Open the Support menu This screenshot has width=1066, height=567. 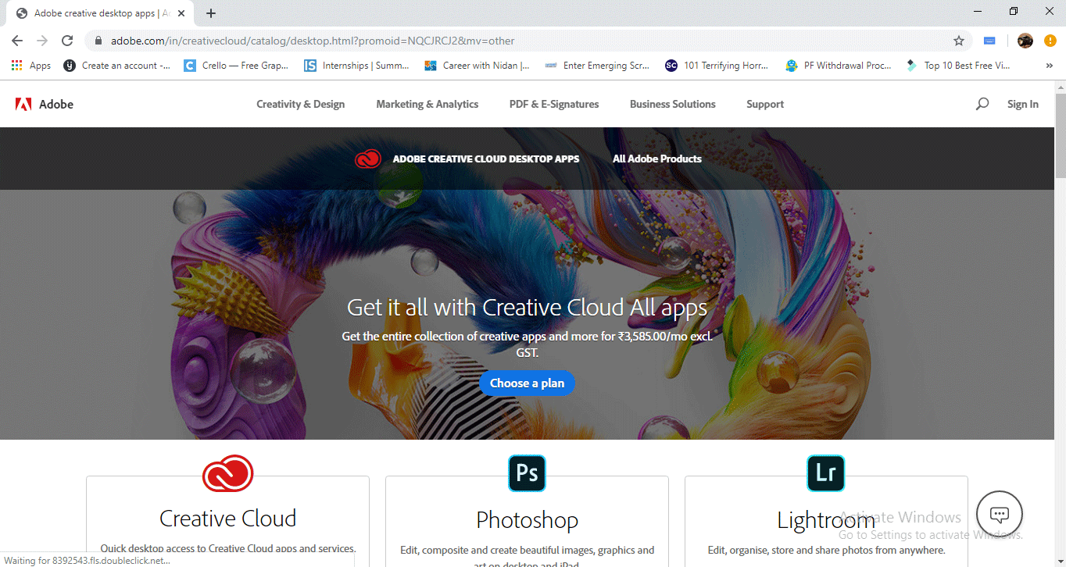[764, 103]
